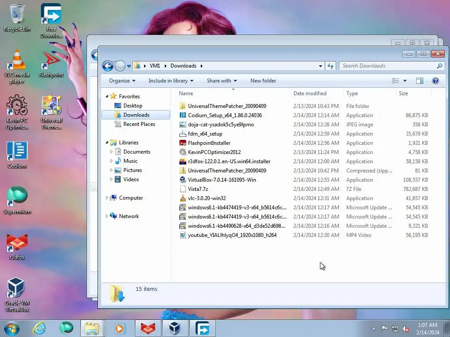Open address bar history dropdown
450x337 pixels.
[320, 66]
